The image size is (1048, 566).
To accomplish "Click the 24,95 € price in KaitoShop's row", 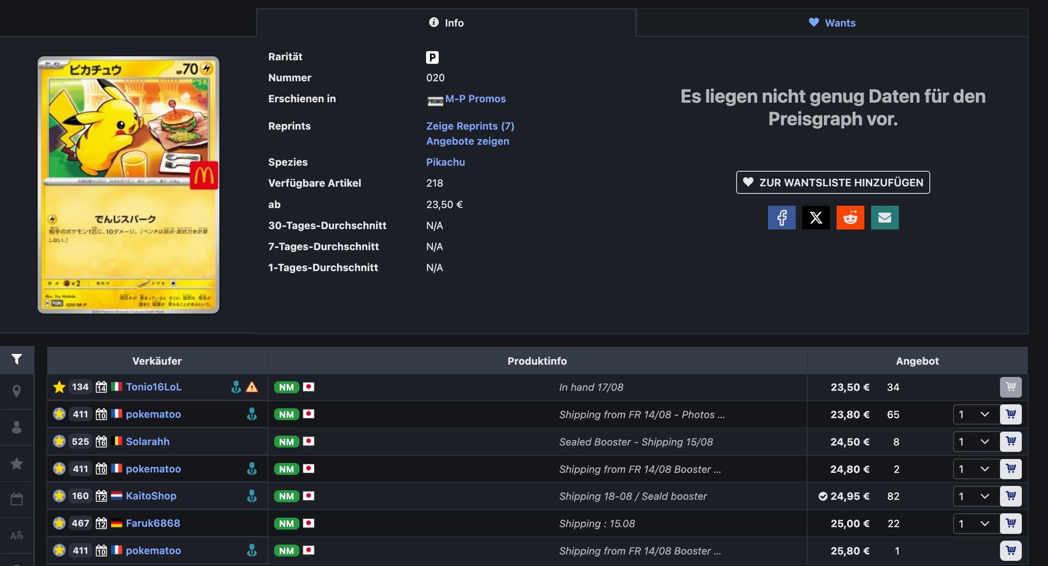I will pyautogui.click(x=850, y=496).
